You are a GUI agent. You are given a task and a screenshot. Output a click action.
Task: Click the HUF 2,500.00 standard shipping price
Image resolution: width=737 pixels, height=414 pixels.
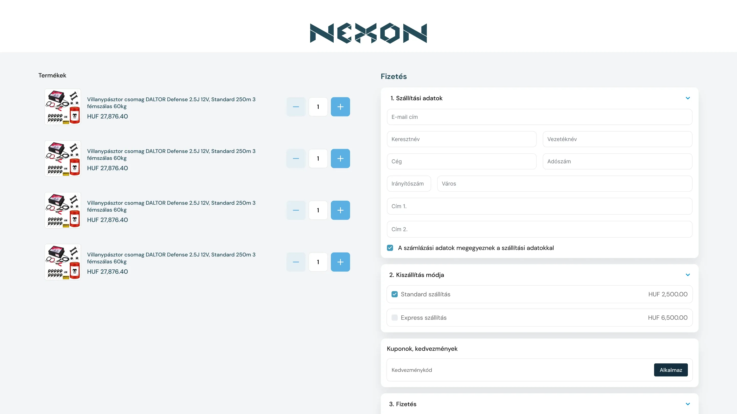(668, 294)
